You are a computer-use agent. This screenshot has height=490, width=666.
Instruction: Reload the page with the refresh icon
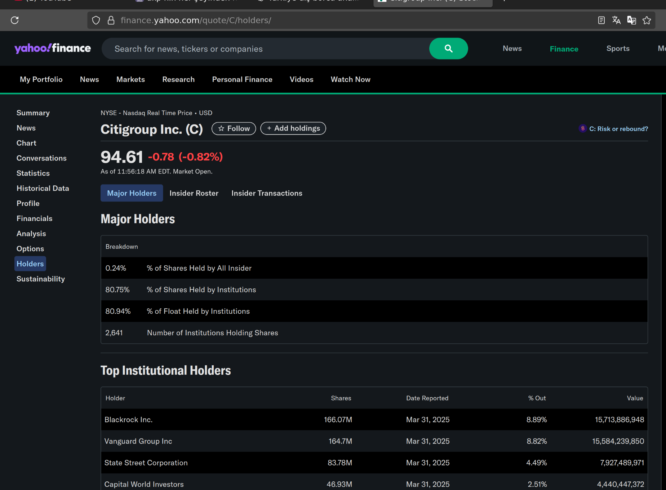pos(15,20)
